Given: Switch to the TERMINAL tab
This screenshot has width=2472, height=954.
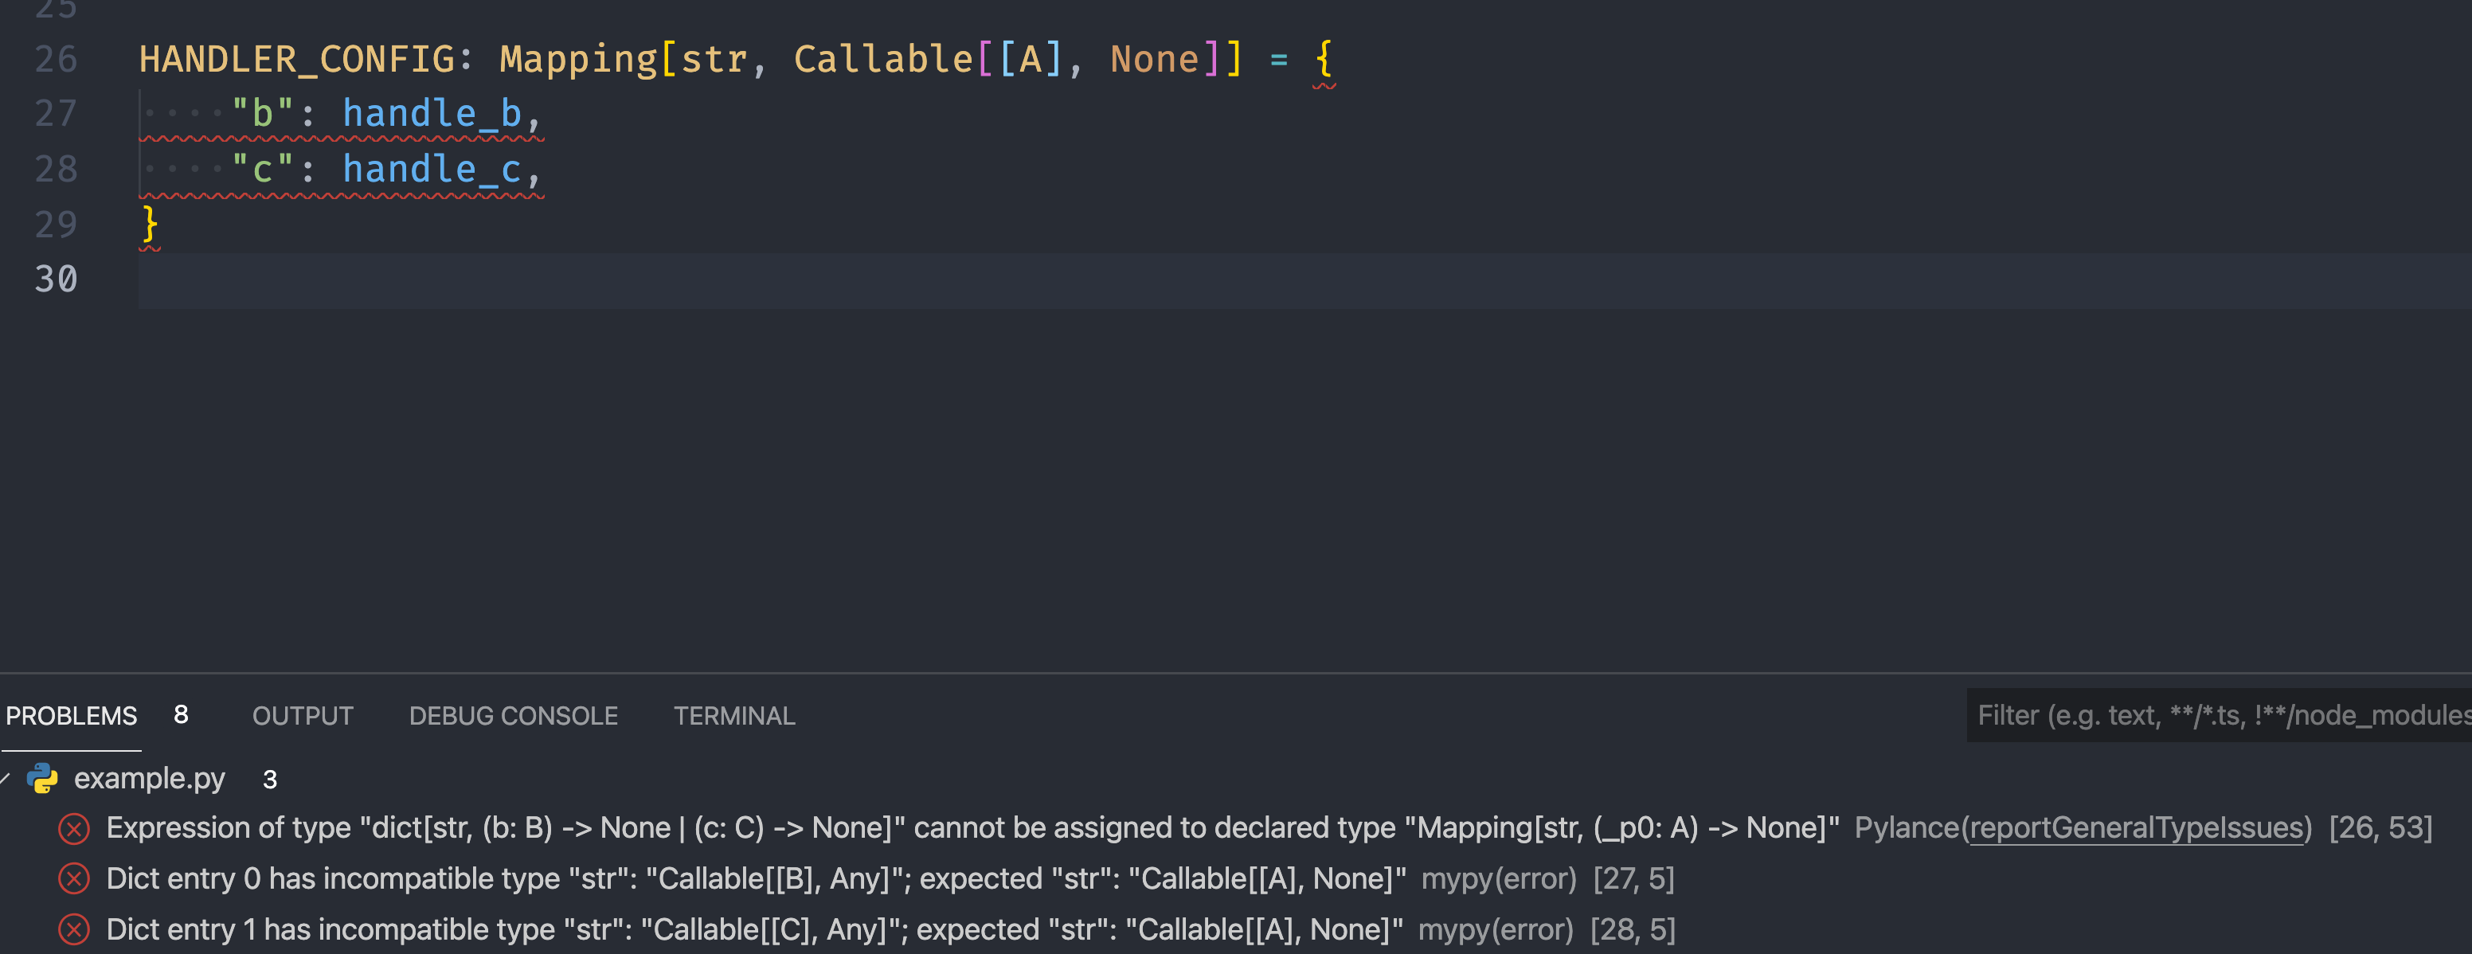Looking at the screenshot, I should click(x=734, y=715).
